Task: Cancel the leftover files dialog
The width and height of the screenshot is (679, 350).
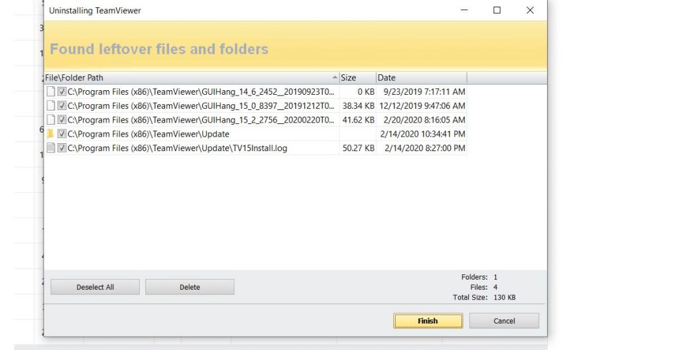Action: [504, 321]
